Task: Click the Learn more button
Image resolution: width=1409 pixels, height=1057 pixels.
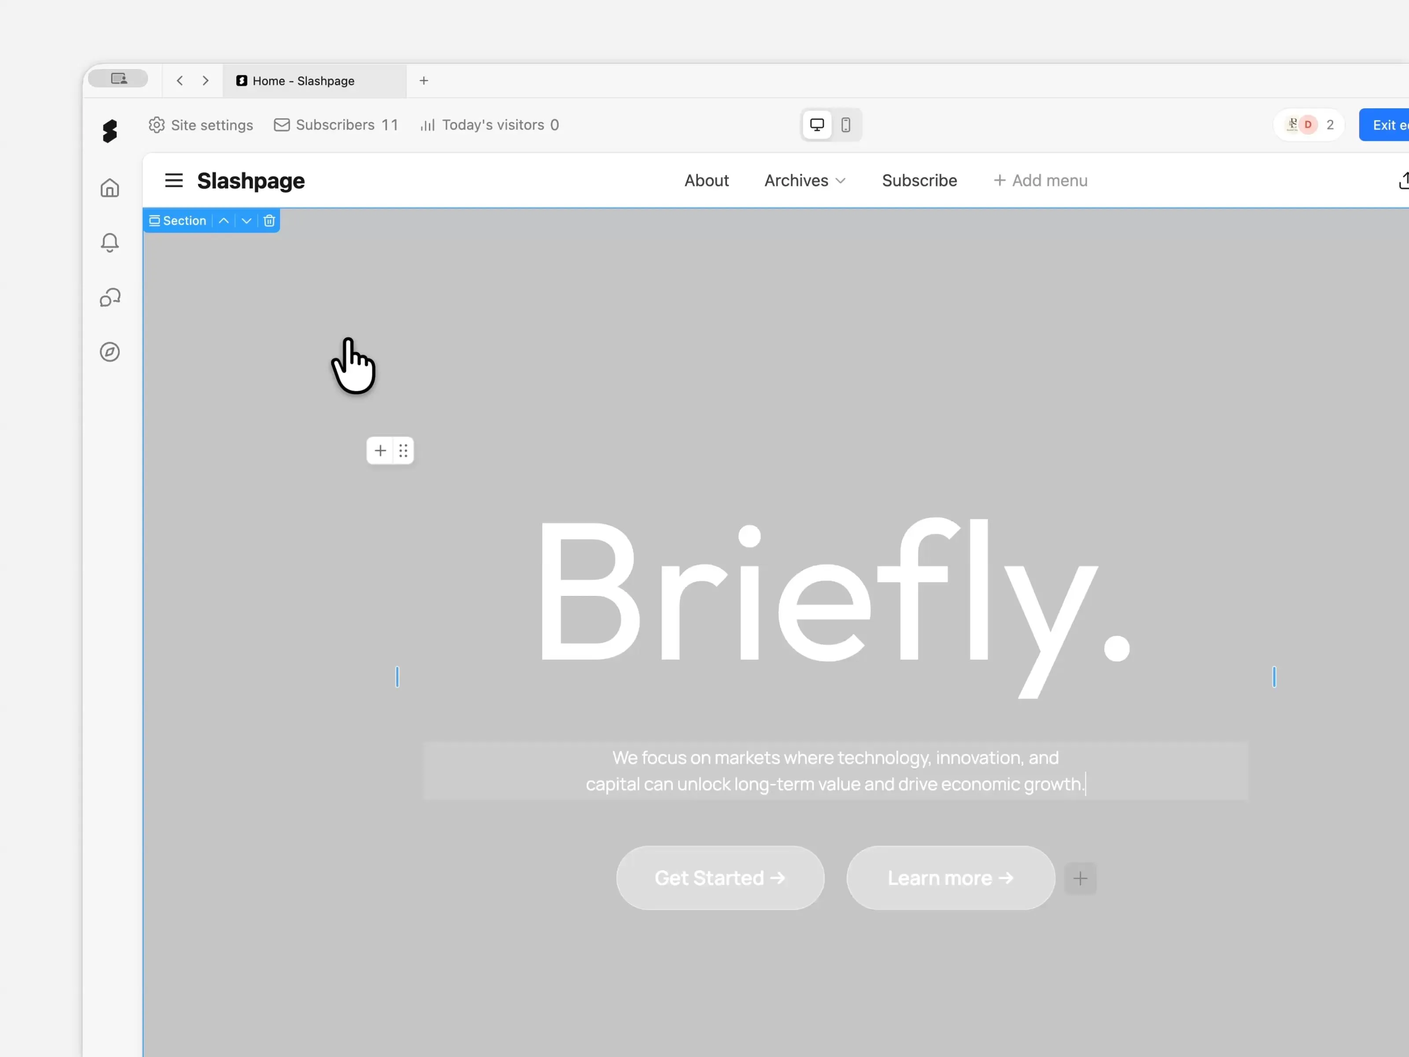Action: click(x=951, y=878)
